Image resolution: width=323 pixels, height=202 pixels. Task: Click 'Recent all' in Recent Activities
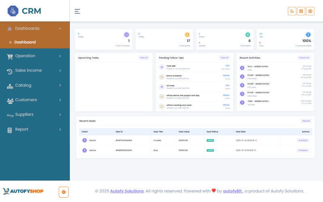(304, 58)
